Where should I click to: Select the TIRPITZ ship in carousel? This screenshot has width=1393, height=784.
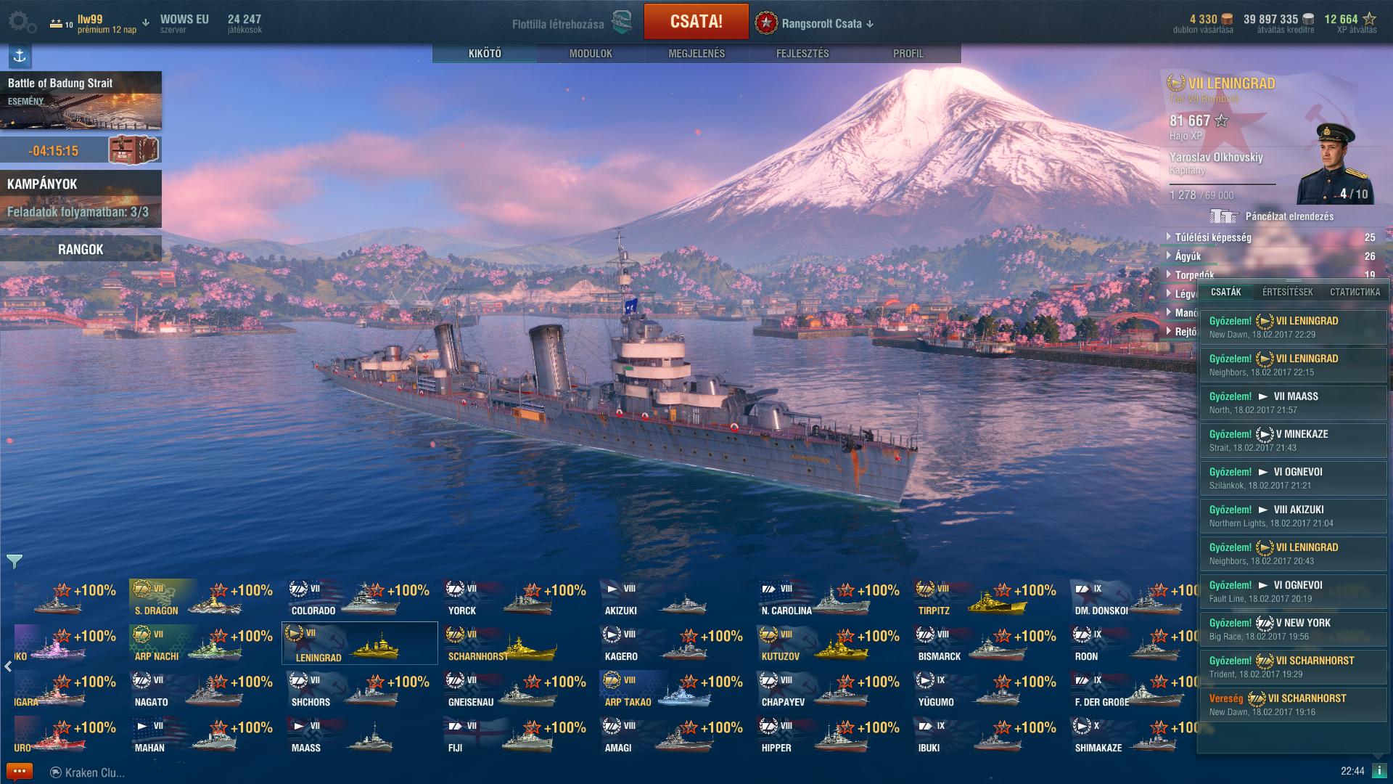click(987, 598)
